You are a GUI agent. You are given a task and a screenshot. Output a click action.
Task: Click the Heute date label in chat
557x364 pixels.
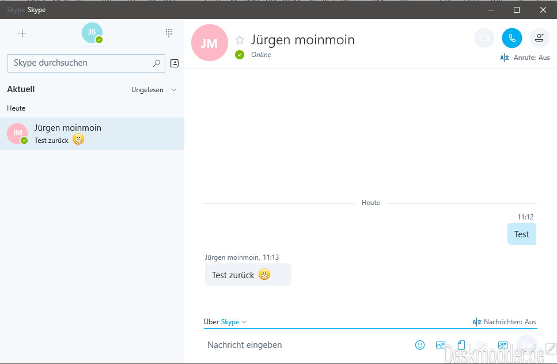pos(371,202)
